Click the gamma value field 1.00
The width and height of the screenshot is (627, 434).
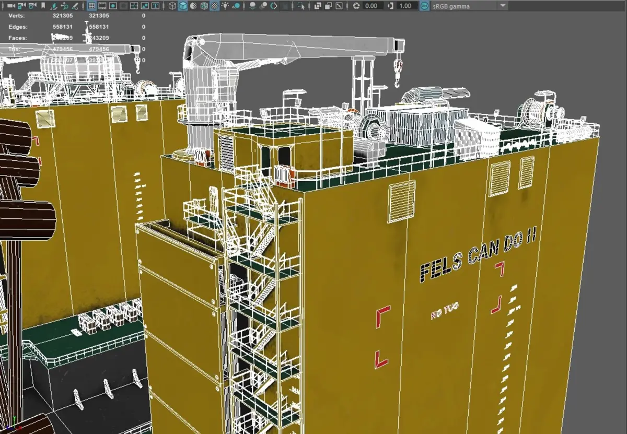(406, 6)
